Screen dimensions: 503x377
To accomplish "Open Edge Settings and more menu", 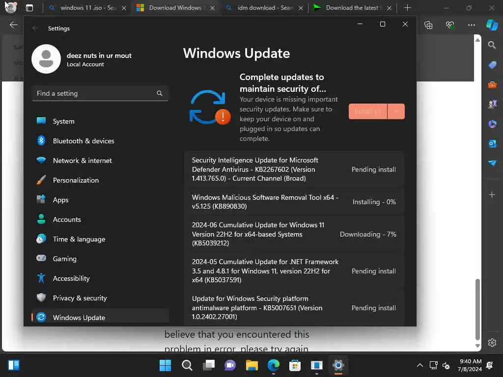I will click(471, 25).
